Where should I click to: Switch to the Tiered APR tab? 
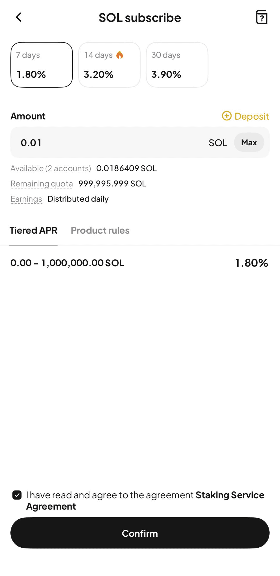[x=33, y=230]
